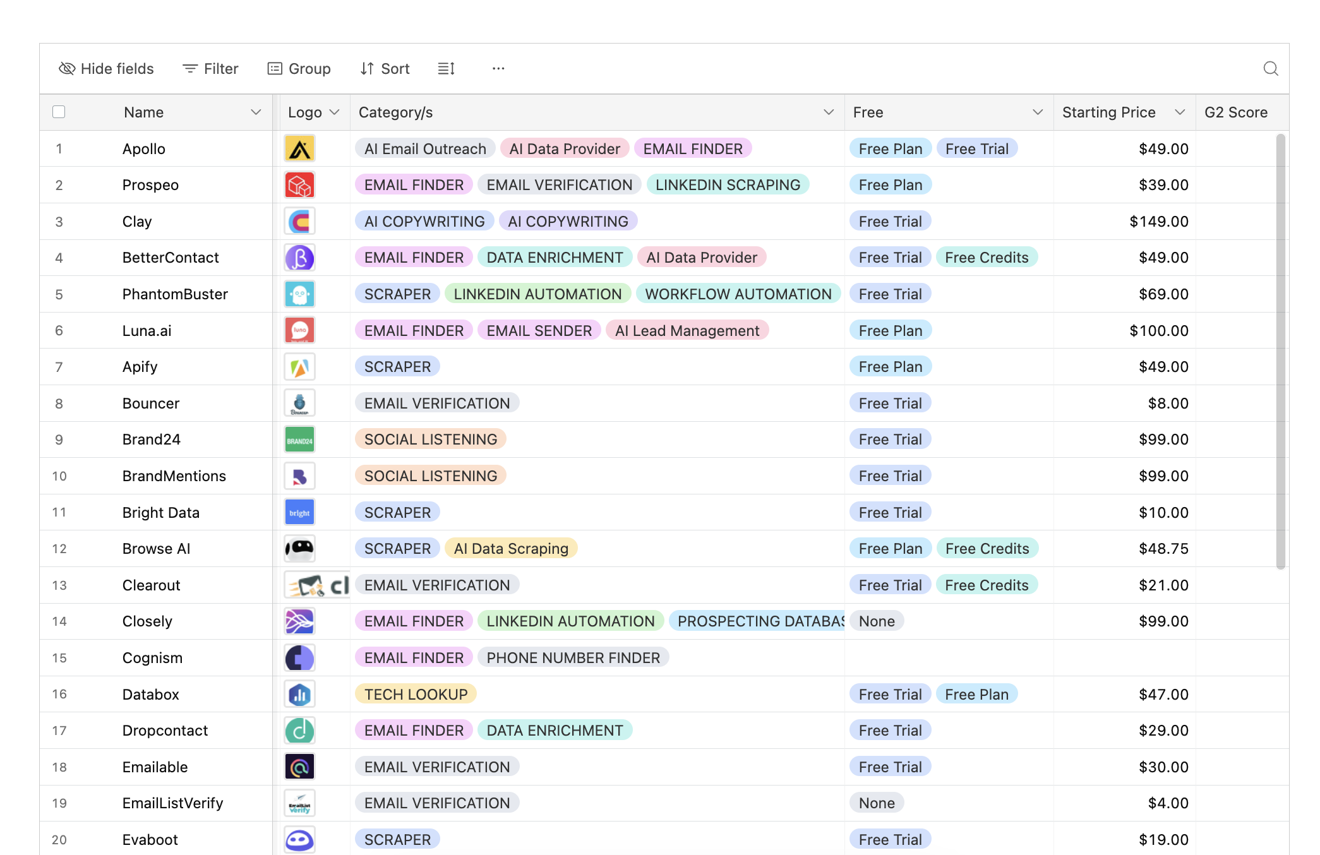Click the PhantomBuster ghost logo
1320x855 pixels.
click(299, 294)
